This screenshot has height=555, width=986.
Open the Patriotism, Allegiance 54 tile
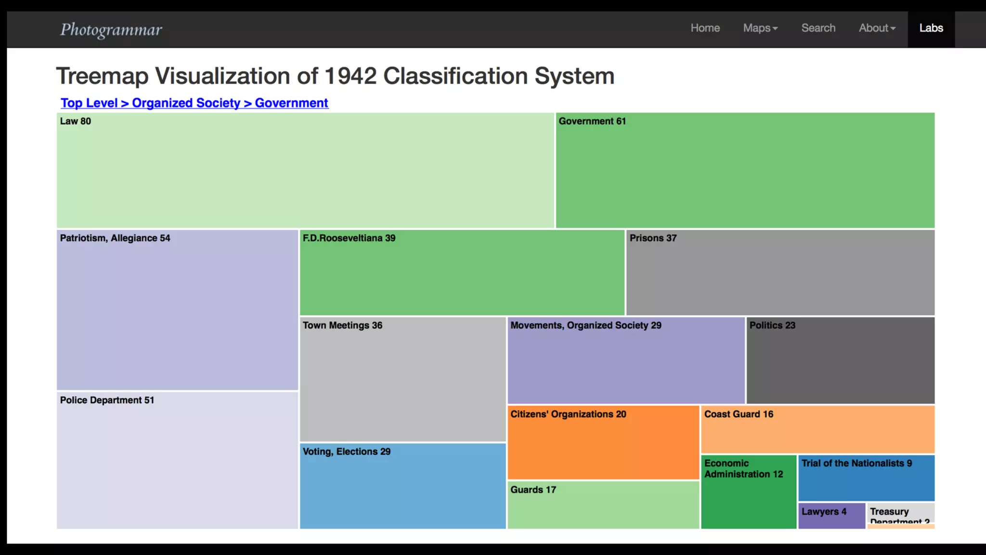[177, 310]
